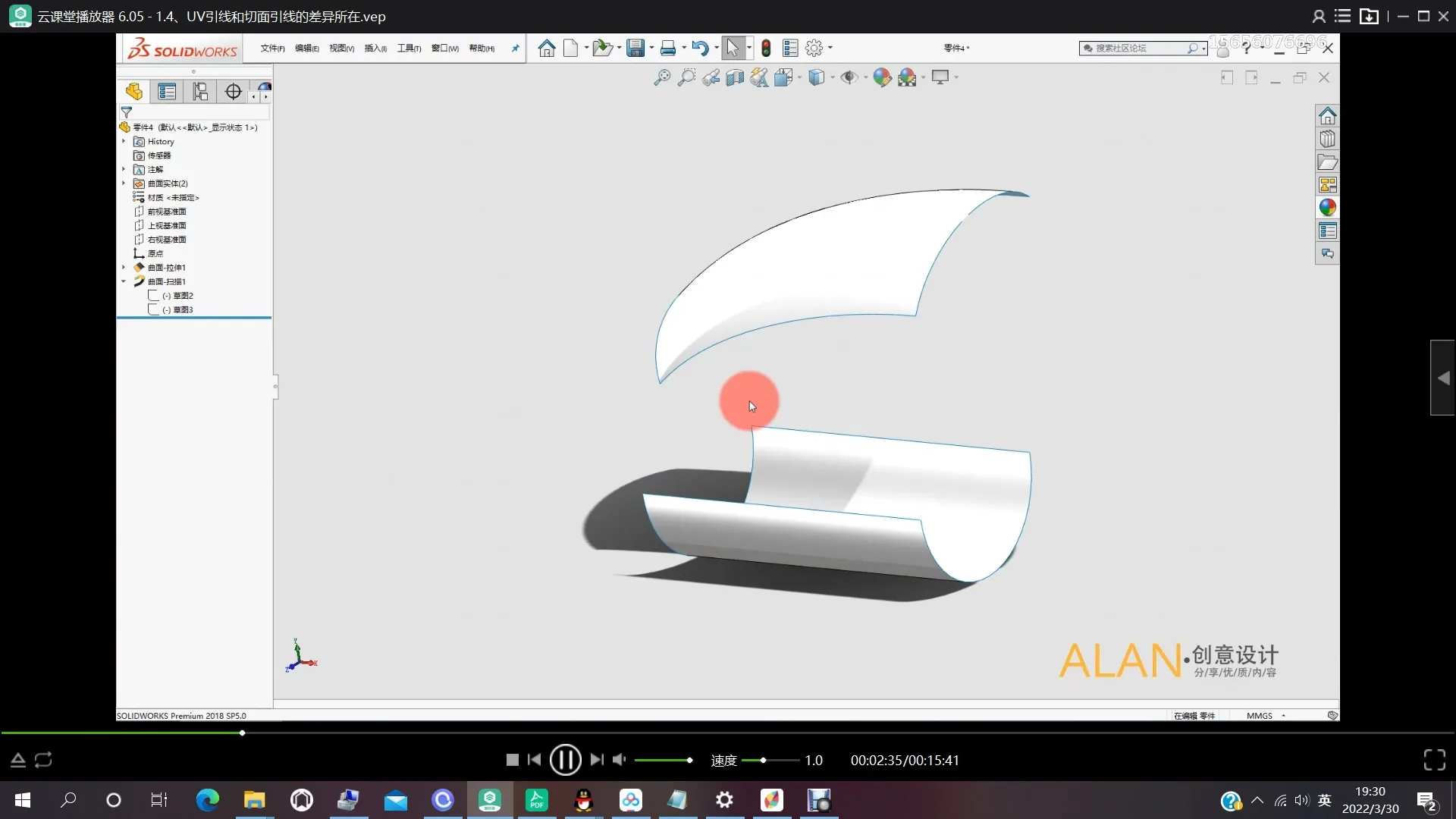Open the DimXpertManager crosshair tab

coord(234,92)
